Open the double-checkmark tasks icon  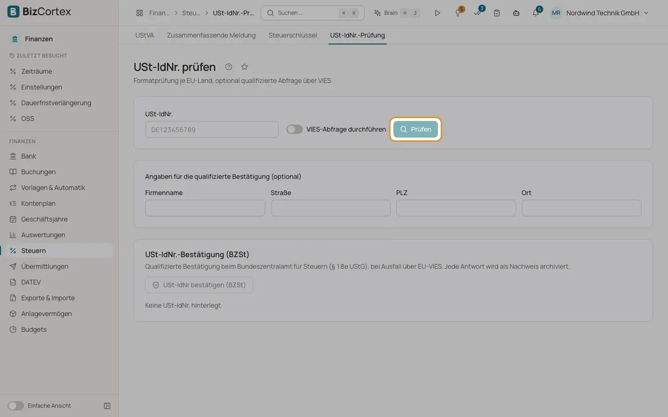click(477, 13)
